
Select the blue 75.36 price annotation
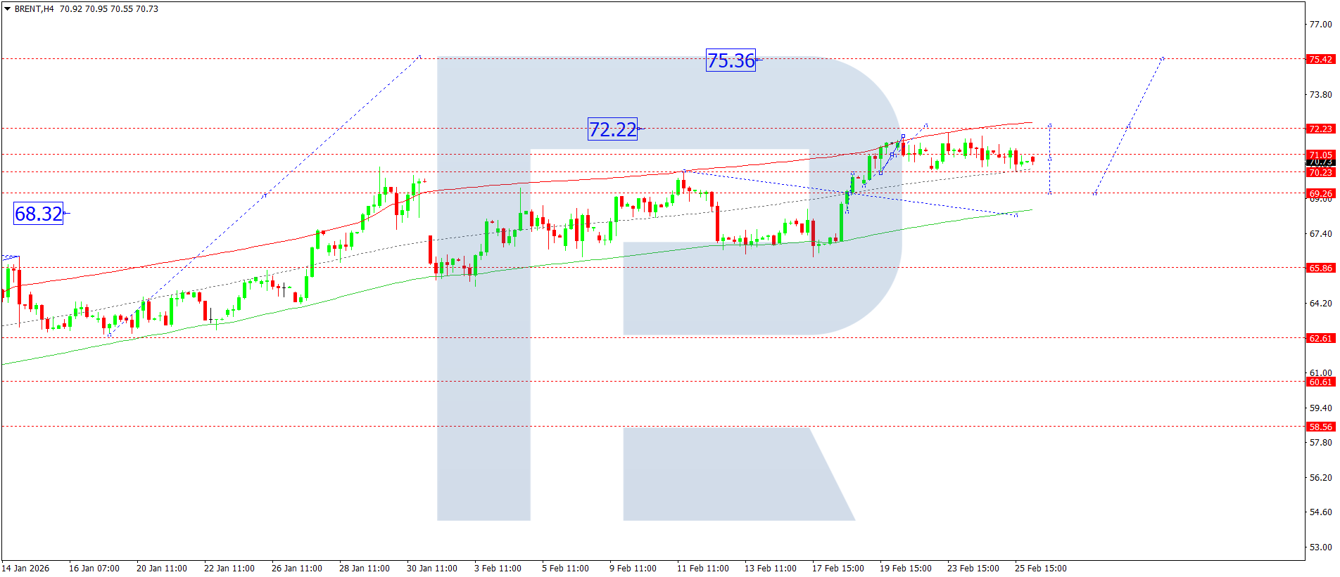[731, 61]
